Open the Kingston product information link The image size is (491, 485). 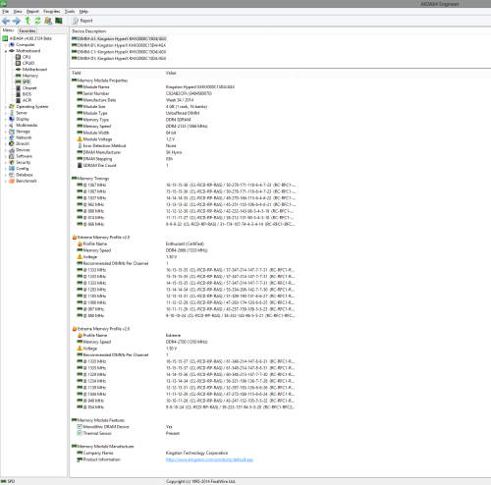[209, 459]
